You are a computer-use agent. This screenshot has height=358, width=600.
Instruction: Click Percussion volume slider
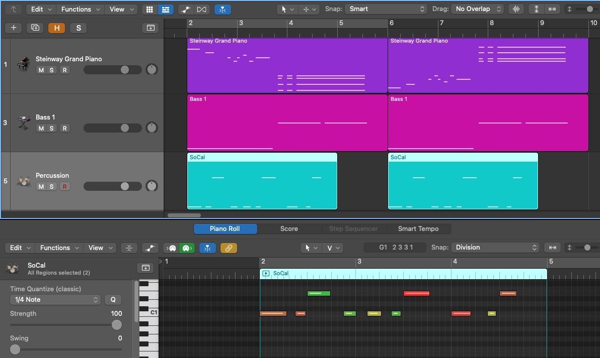pyautogui.click(x=113, y=186)
